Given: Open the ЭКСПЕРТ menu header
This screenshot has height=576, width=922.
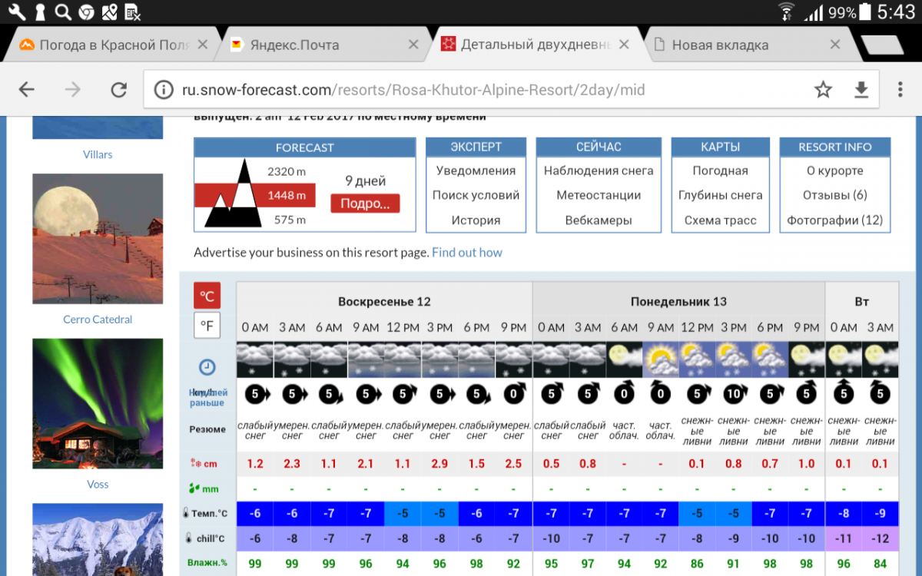Looking at the screenshot, I should click(x=476, y=147).
